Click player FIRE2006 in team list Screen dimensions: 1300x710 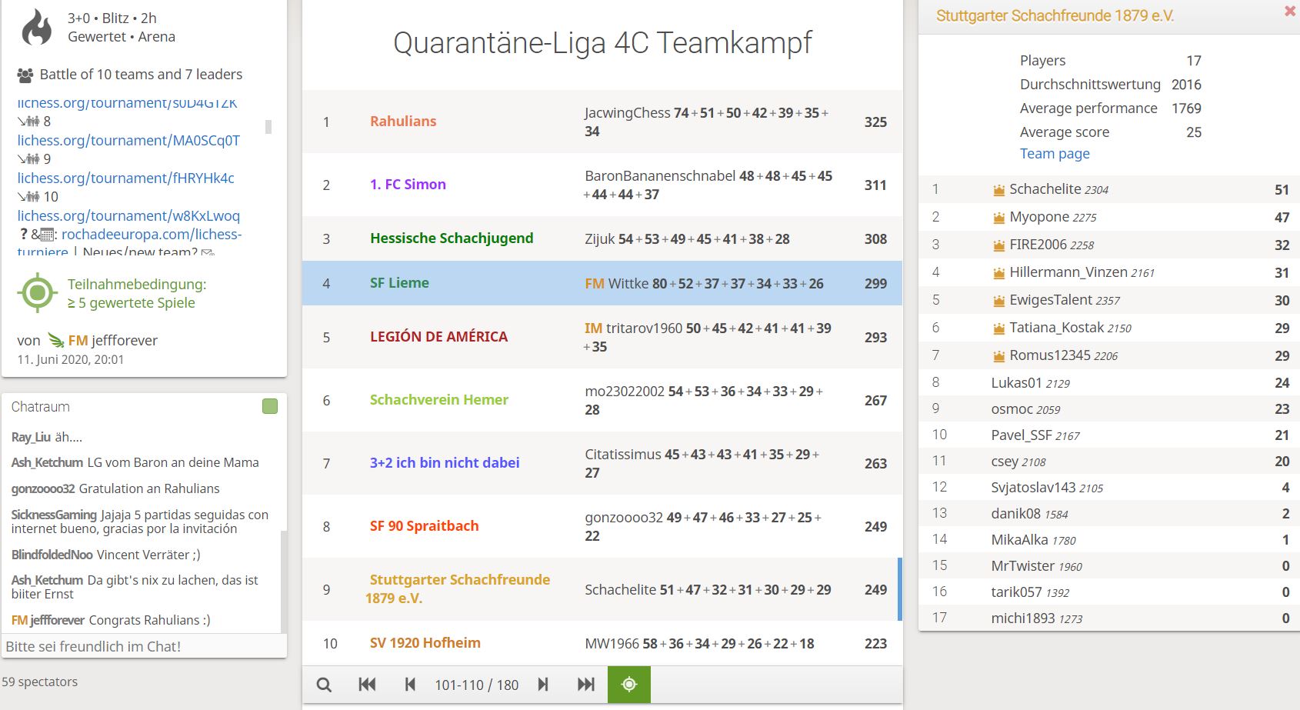tap(1038, 245)
